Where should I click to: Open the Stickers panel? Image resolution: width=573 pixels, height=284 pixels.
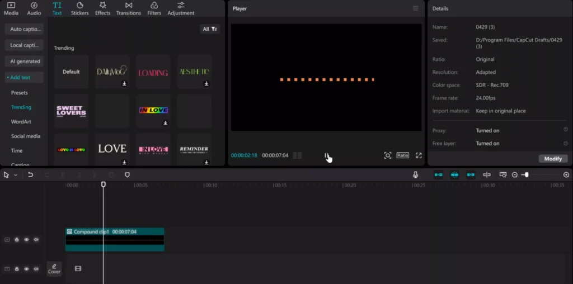[79, 8]
